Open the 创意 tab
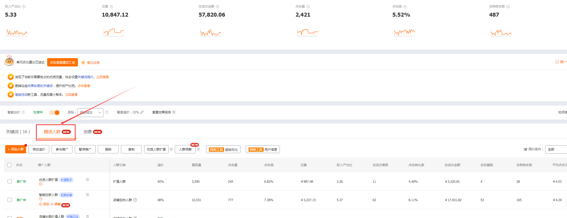 (93, 132)
